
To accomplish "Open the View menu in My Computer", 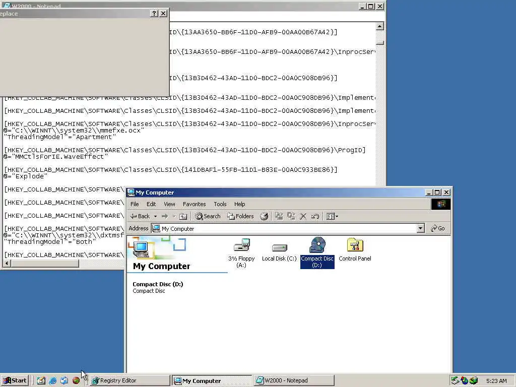I will [169, 204].
